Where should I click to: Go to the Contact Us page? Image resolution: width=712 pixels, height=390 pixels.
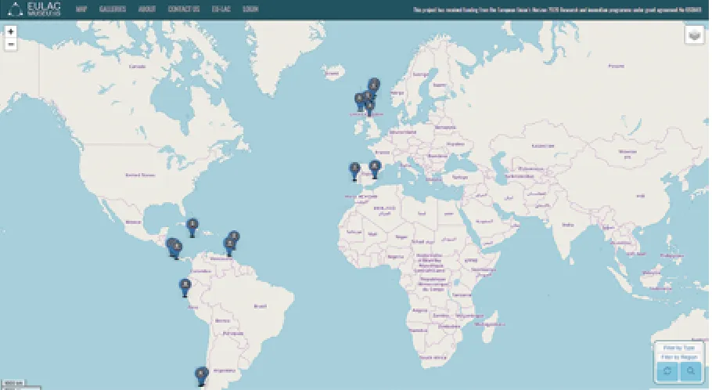pyautogui.click(x=183, y=9)
